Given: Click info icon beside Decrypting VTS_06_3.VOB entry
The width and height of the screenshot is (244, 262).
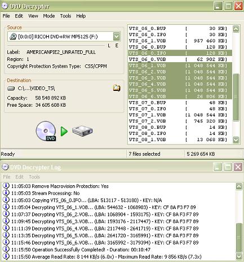Looking at the screenshot, I should pos(6,221).
